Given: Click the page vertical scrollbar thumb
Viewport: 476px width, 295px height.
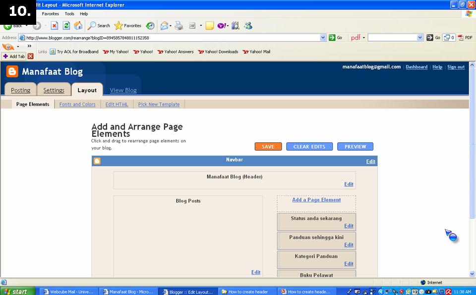Looking at the screenshot, I should 472,143.
